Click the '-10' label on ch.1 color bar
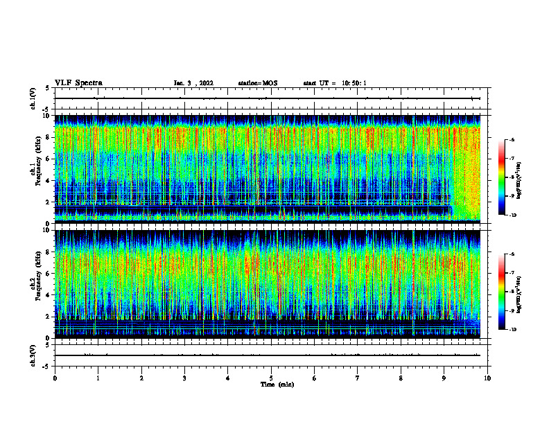The width and height of the screenshot is (549, 424). pos(512,215)
